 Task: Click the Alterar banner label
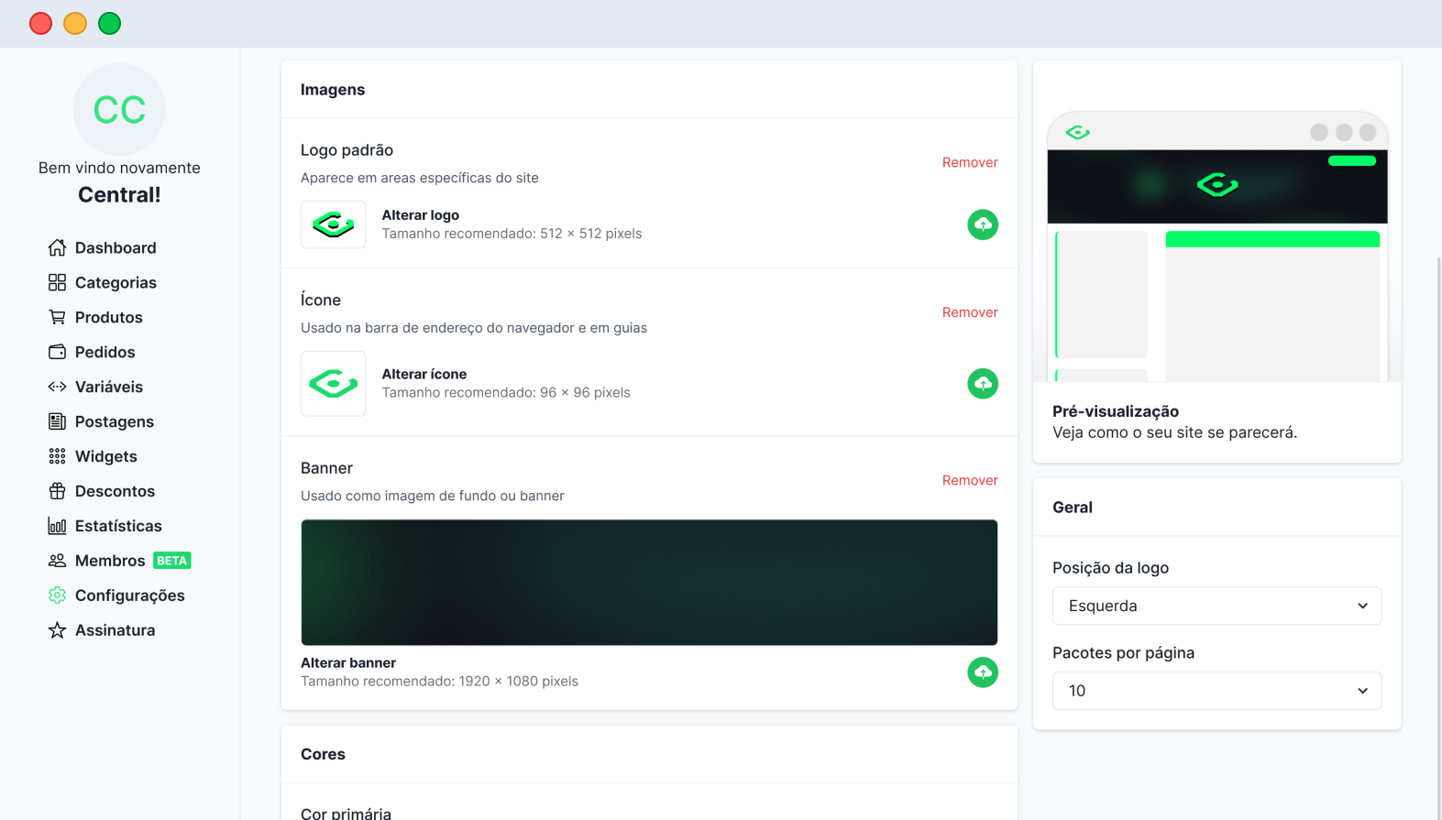coord(348,662)
